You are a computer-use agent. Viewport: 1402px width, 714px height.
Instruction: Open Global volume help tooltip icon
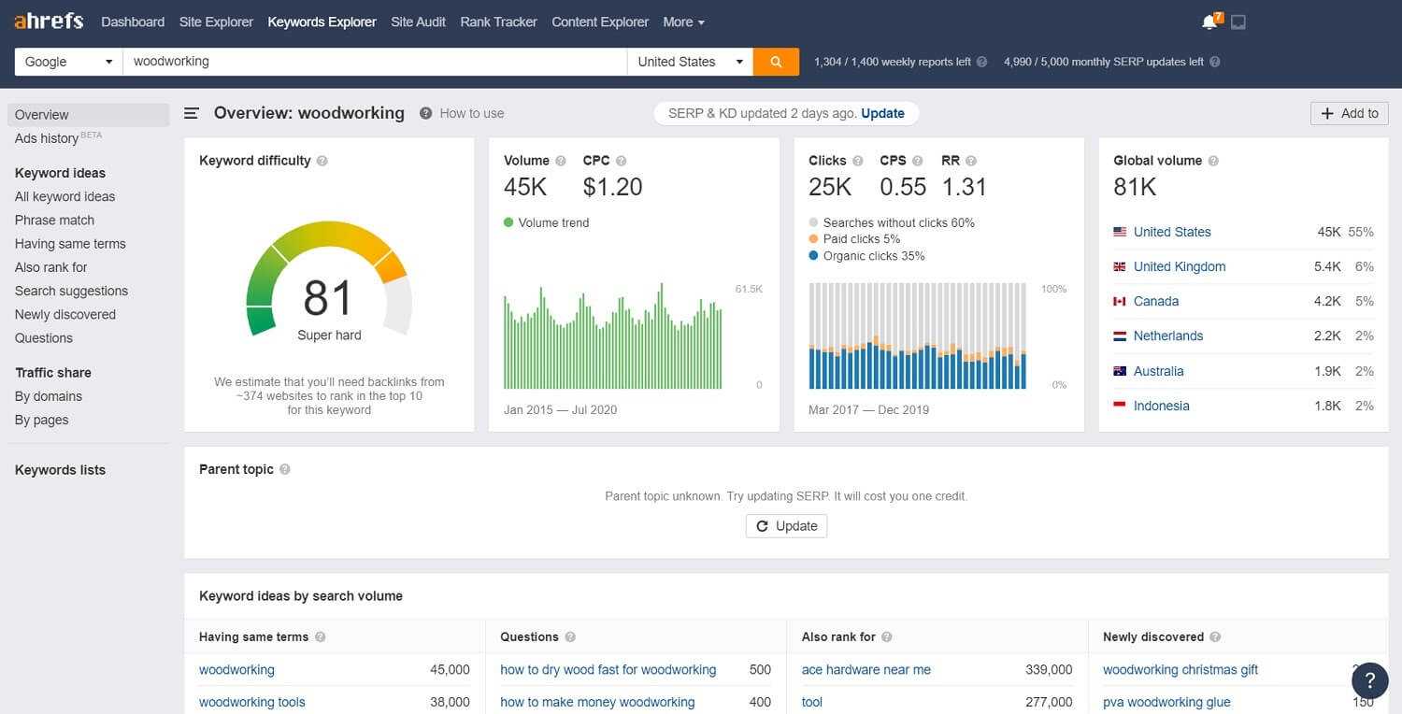pos(1213,161)
